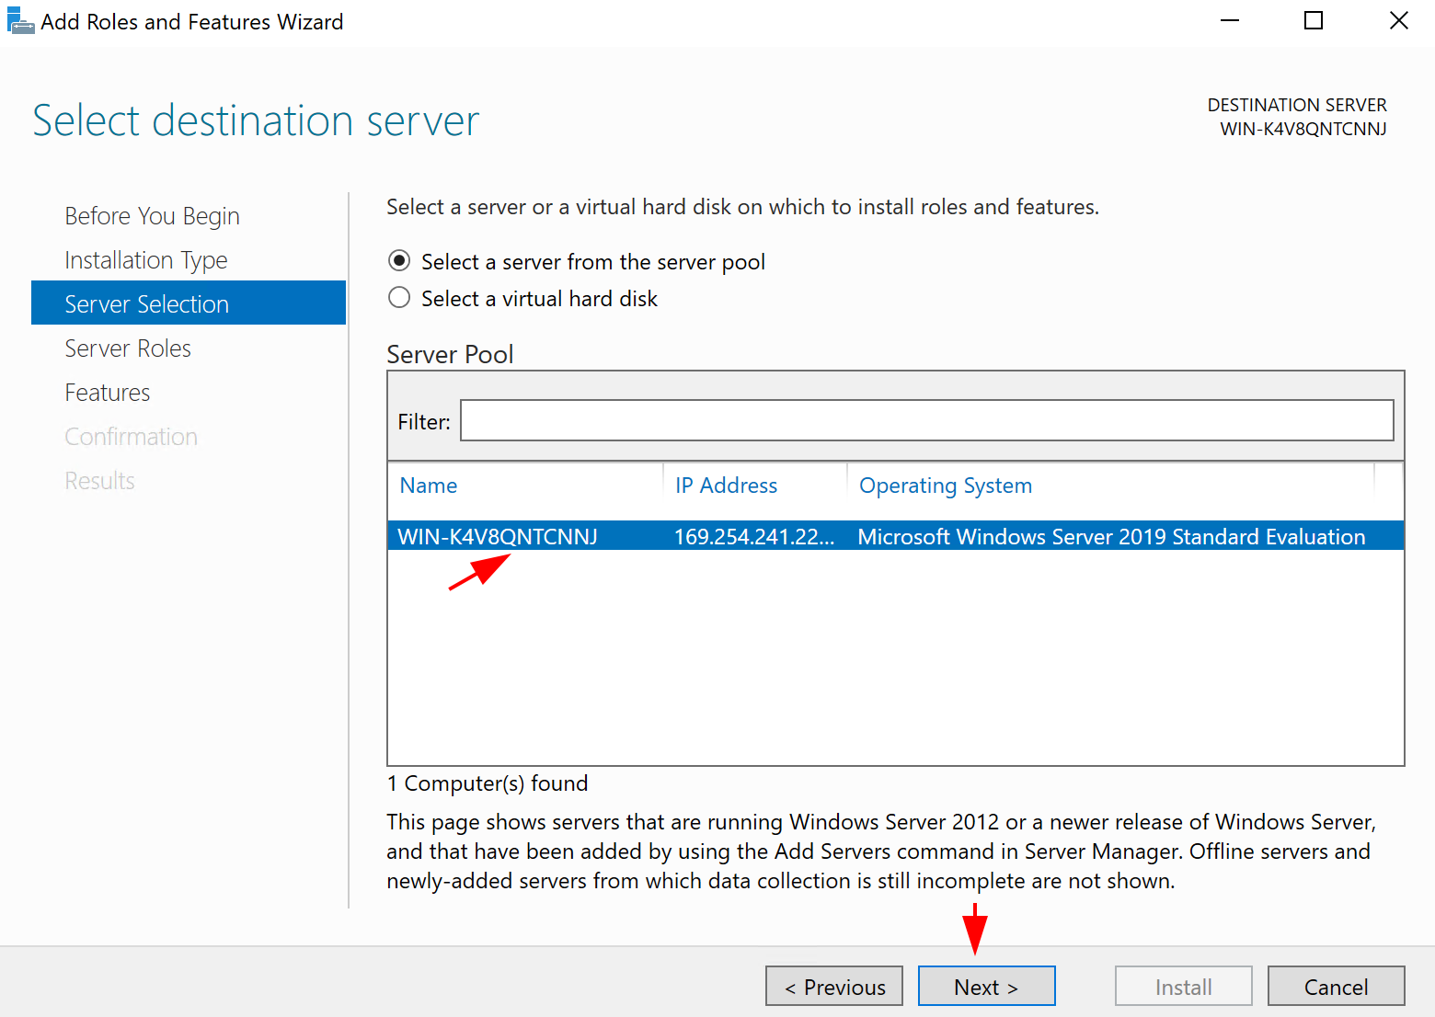Open the Features step

(107, 392)
